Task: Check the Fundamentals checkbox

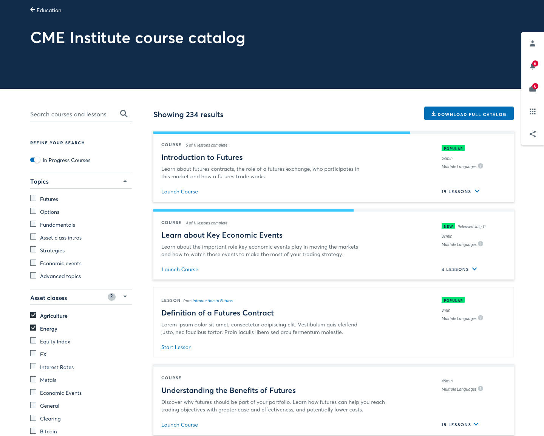Action: (33, 224)
